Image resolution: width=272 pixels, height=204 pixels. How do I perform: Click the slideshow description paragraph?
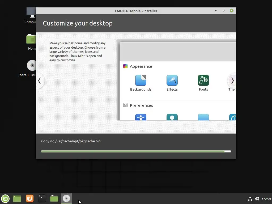[77, 52]
